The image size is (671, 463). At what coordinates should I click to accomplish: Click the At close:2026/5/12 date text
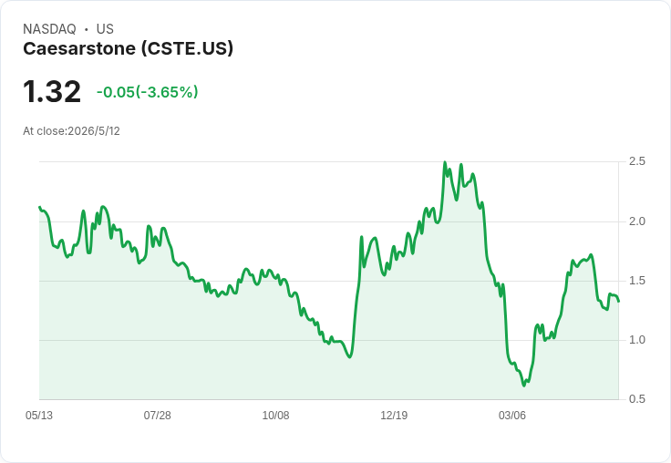pos(71,131)
